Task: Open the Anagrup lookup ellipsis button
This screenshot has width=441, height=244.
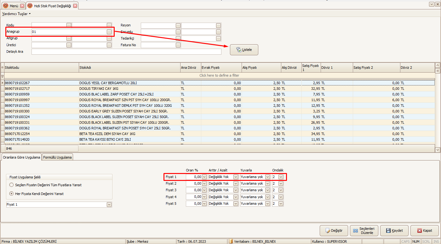Action: (x=109, y=32)
